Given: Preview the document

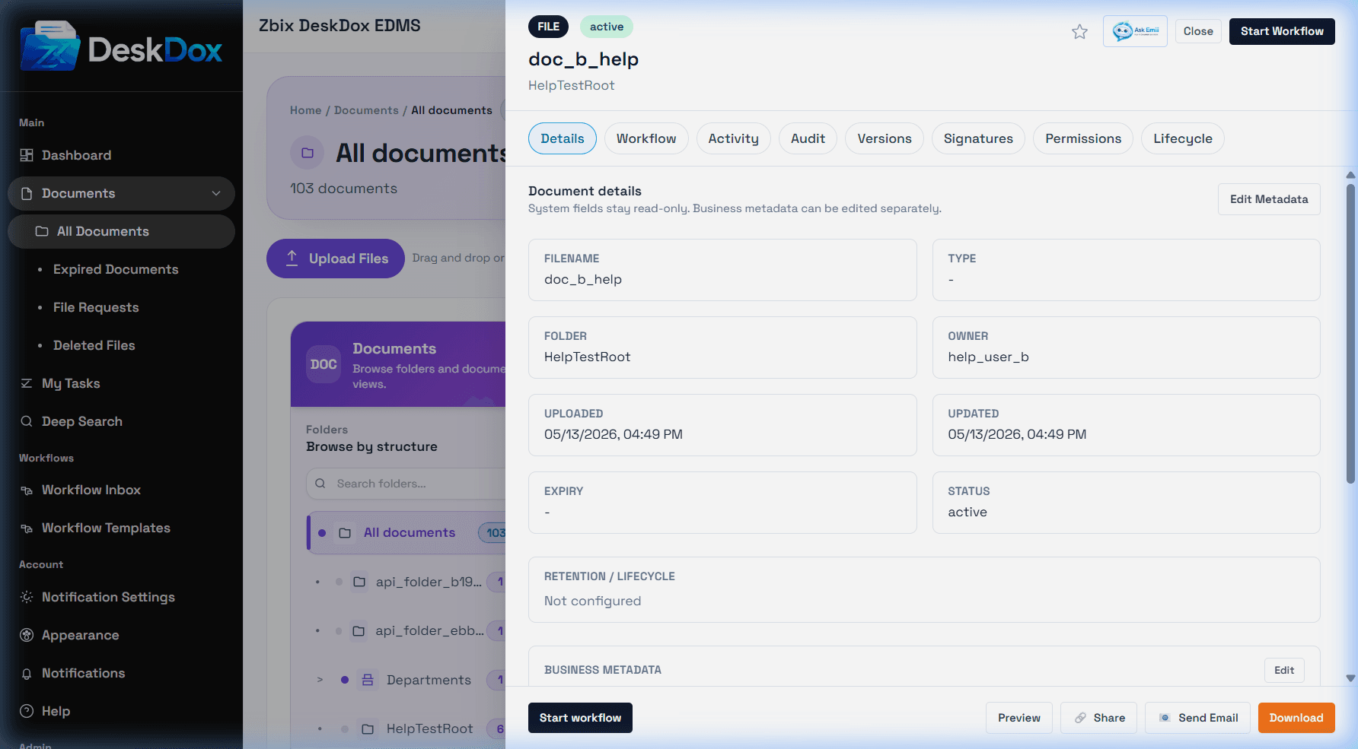Looking at the screenshot, I should [1019, 718].
